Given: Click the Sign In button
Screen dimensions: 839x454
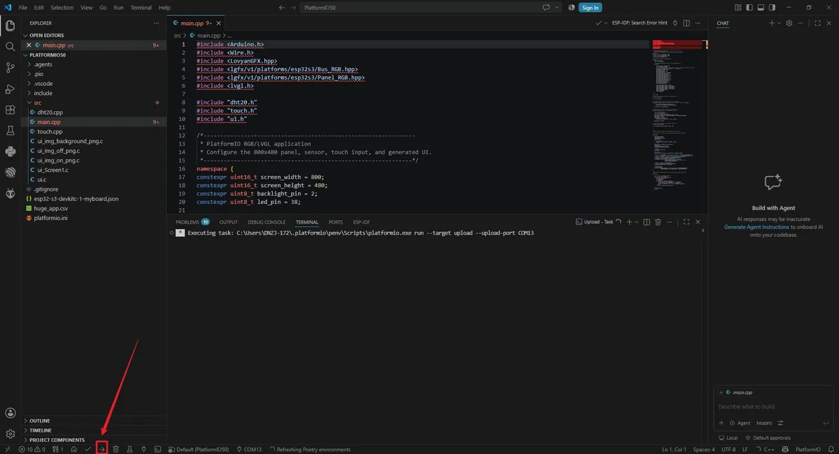Looking at the screenshot, I should click(591, 8).
